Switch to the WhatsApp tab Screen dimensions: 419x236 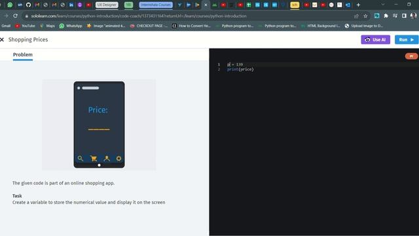click(10, 5)
